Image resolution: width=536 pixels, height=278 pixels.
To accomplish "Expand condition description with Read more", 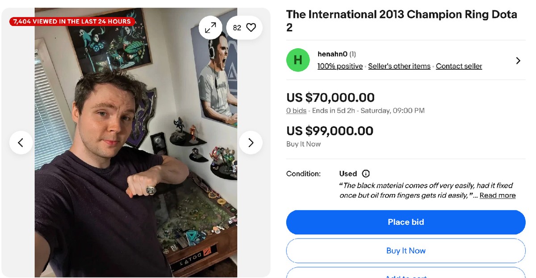I will [498, 195].
